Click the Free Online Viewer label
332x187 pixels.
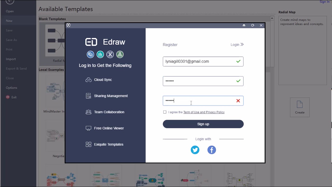coord(109,128)
